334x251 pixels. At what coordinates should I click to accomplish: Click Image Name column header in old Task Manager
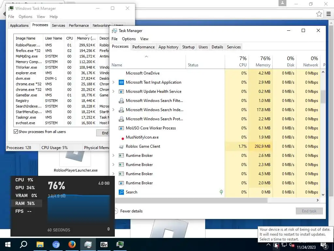(28, 38)
